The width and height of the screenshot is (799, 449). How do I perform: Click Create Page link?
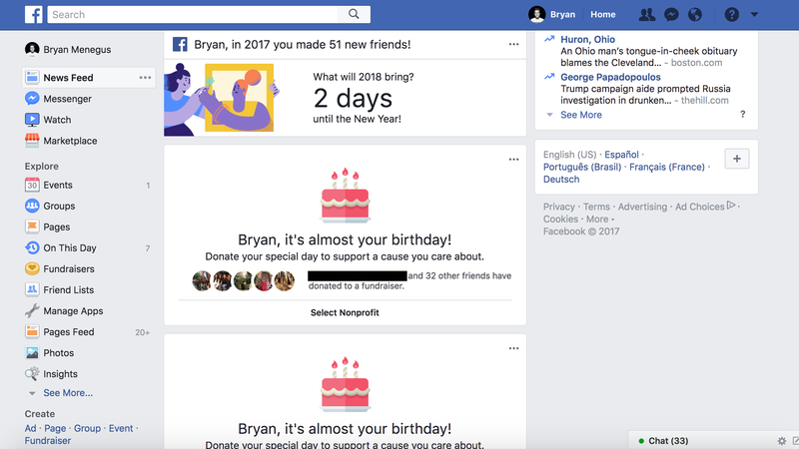point(55,428)
